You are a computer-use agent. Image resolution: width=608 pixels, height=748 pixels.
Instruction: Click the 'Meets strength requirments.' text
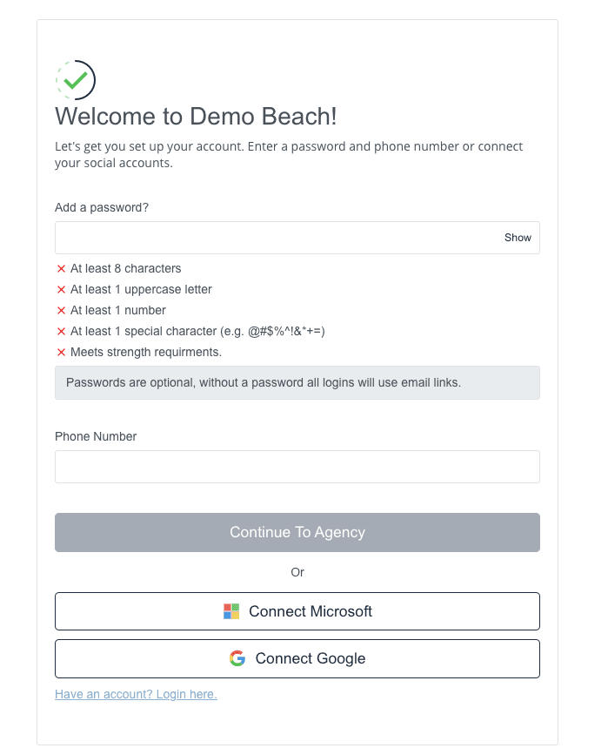[146, 352]
